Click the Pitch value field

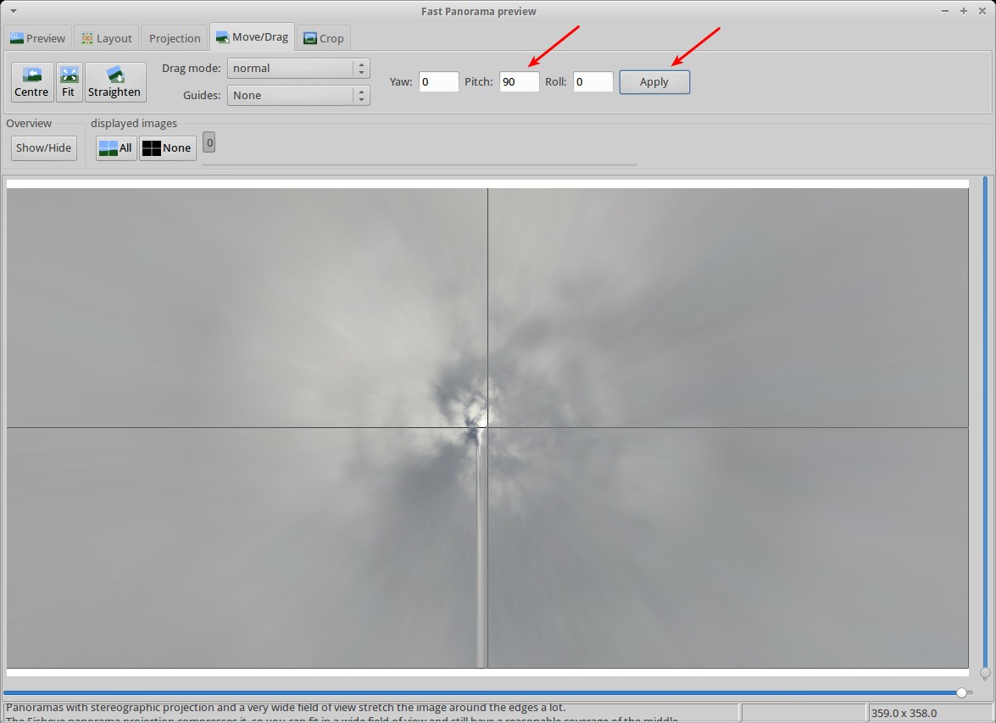pyautogui.click(x=519, y=81)
